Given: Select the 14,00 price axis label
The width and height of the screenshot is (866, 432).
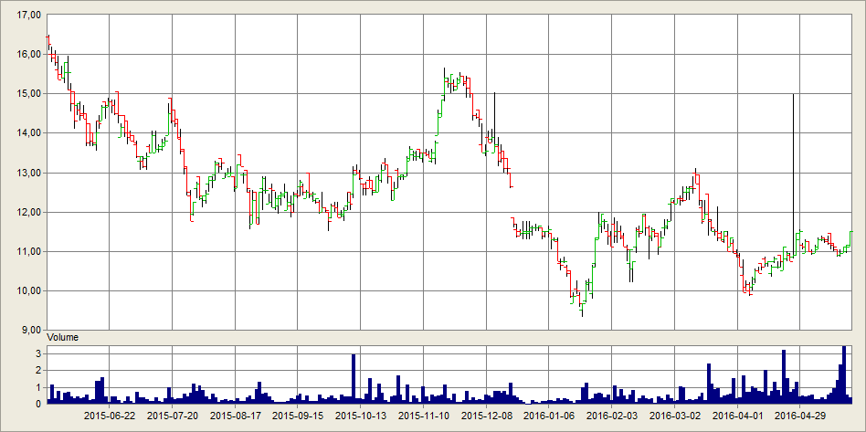Looking at the screenshot, I should (30, 133).
